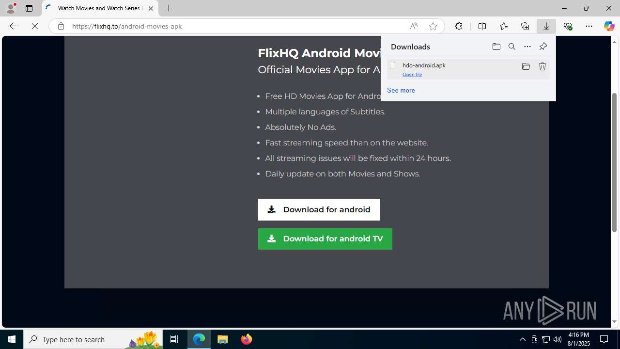
Task: Open a new tab
Action: [169, 8]
